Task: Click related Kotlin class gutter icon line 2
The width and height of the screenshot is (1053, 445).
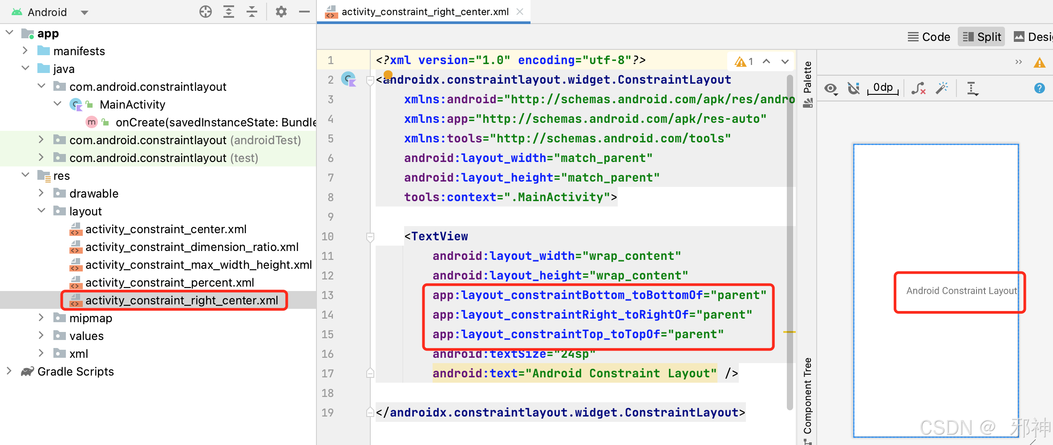Action: click(348, 79)
